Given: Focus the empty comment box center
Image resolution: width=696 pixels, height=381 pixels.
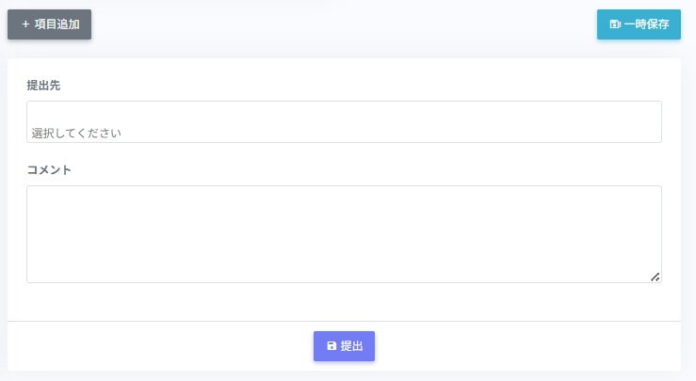Looking at the screenshot, I should pyautogui.click(x=344, y=234).
